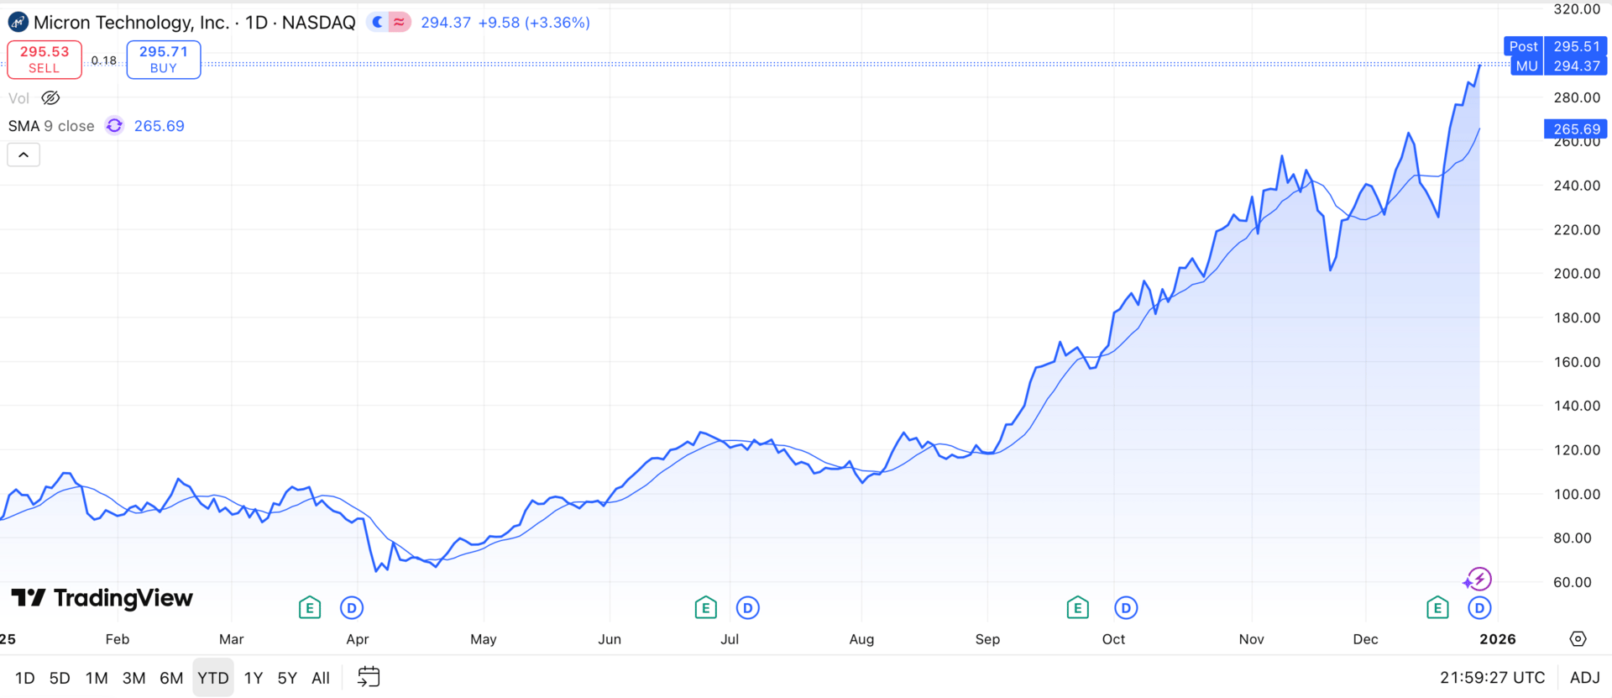Click the 265.69 SMA label on price axis

click(x=1575, y=129)
